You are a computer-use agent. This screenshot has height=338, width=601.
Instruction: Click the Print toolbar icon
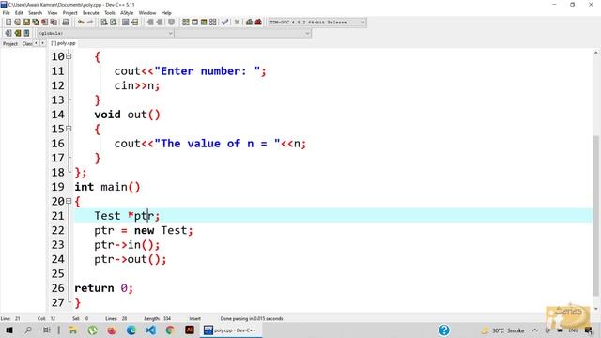coord(66,23)
